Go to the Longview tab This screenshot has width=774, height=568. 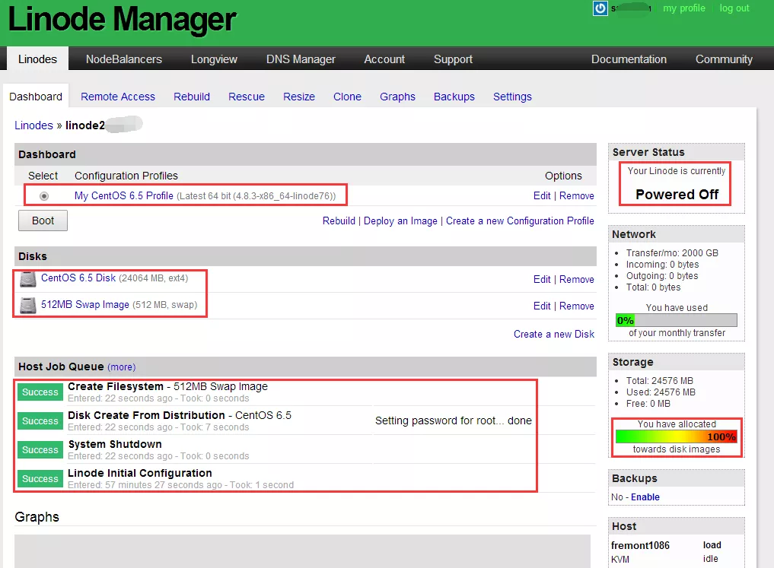[214, 59]
